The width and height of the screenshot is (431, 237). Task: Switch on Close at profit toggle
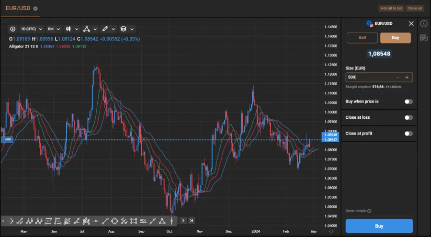pos(408,134)
